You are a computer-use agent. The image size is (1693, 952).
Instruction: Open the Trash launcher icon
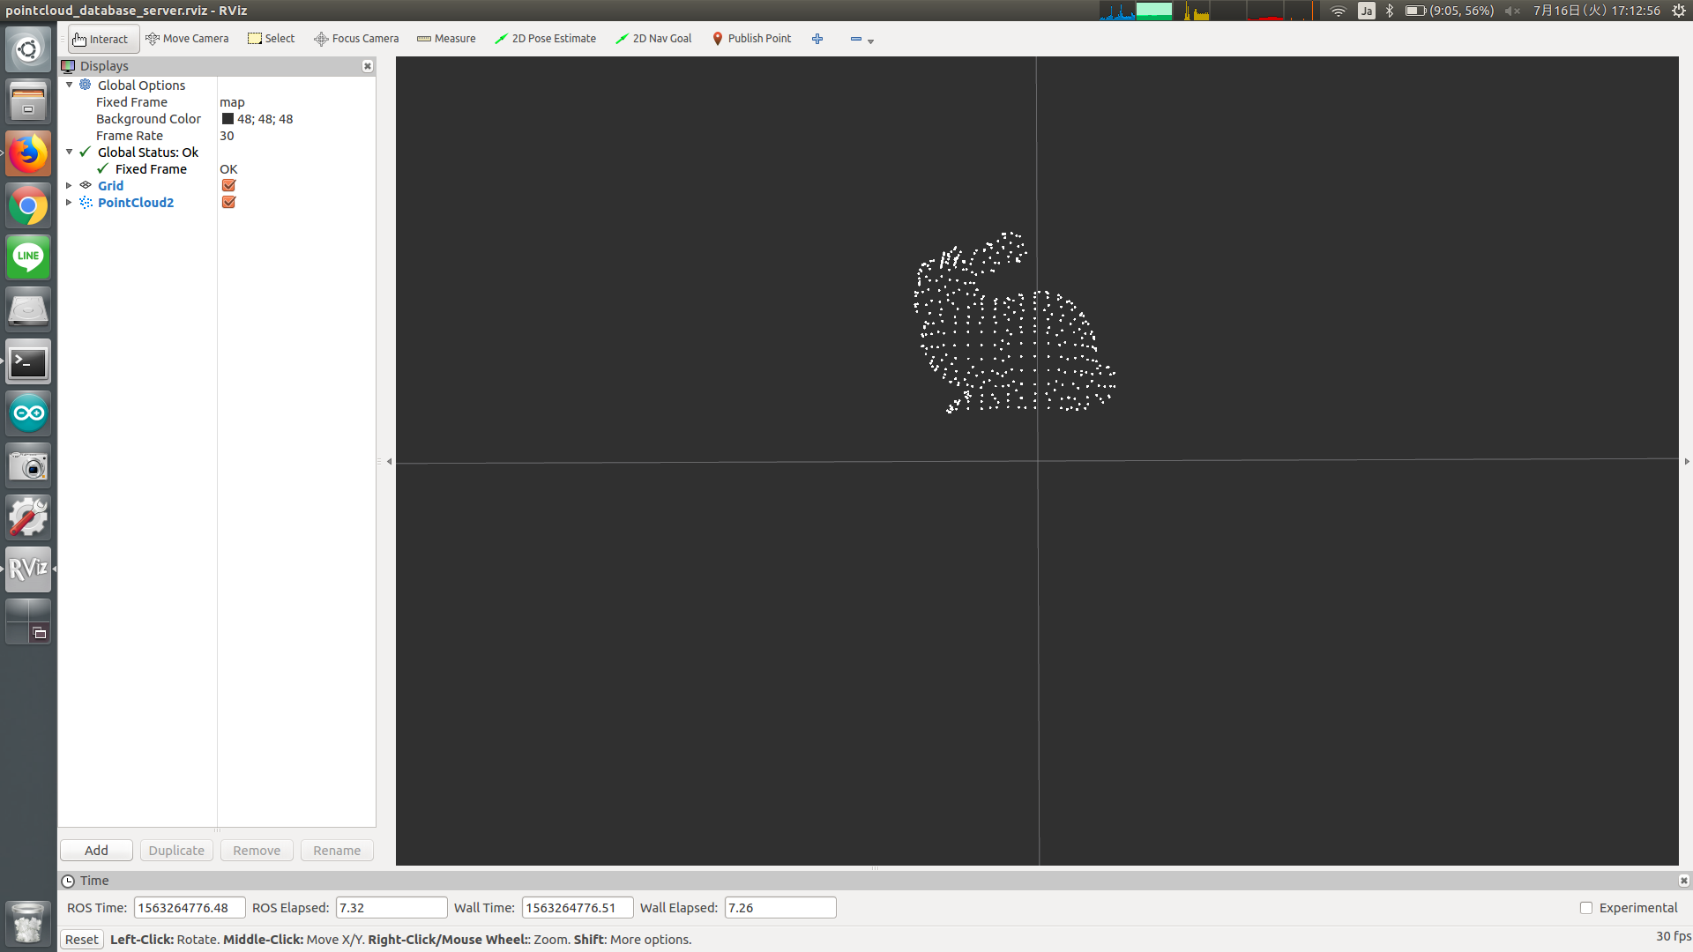click(28, 923)
